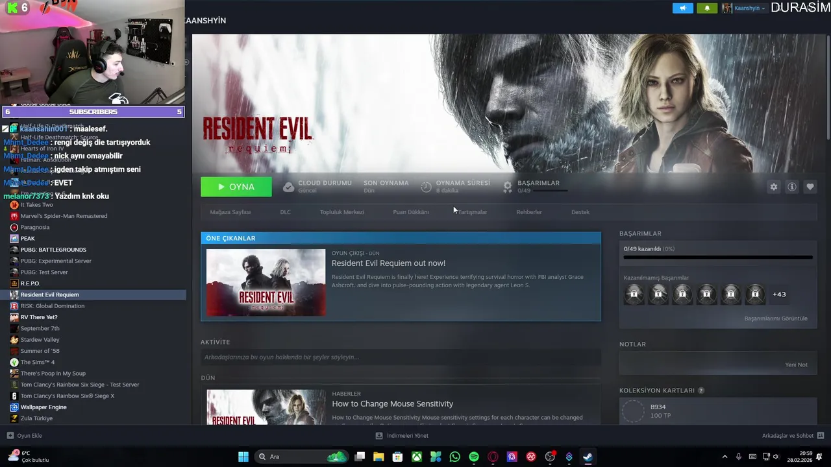The width and height of the screenshot is (831, 467).
Task: Open the game info icon
Action: tap(792, 187)
